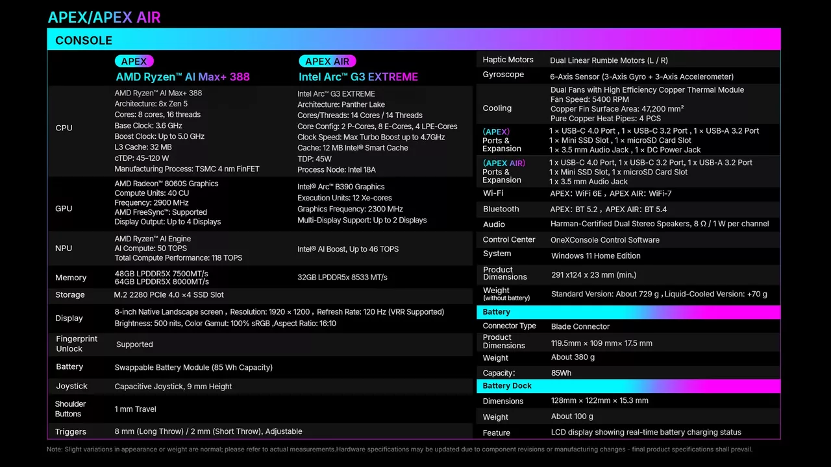831x467 pixels.
Task: Click the LCD display charging status text
Action: 646,432
